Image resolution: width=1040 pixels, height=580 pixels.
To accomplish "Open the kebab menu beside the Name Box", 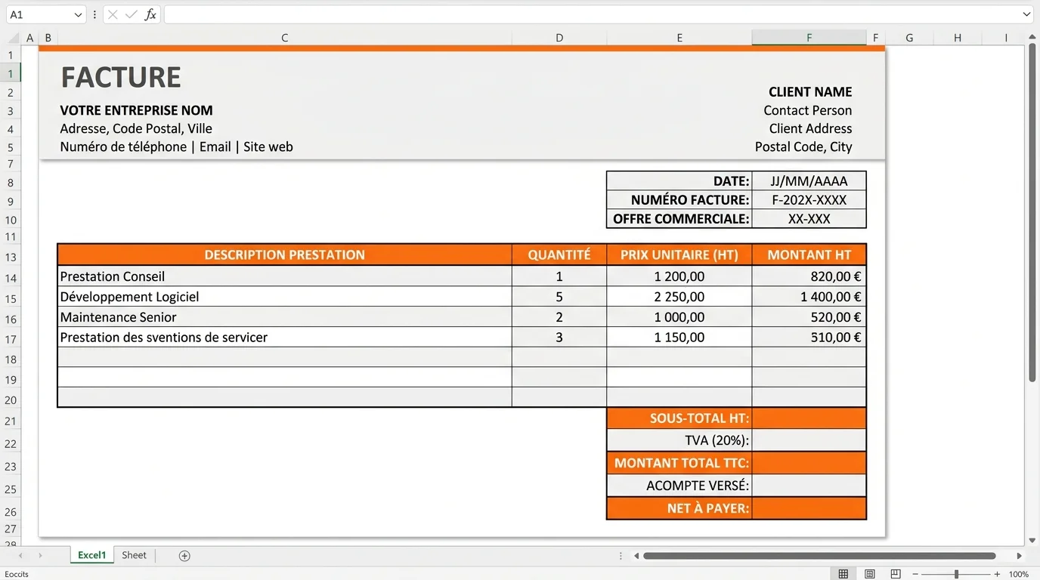I will pyautogui.click(x=93, y=14).
